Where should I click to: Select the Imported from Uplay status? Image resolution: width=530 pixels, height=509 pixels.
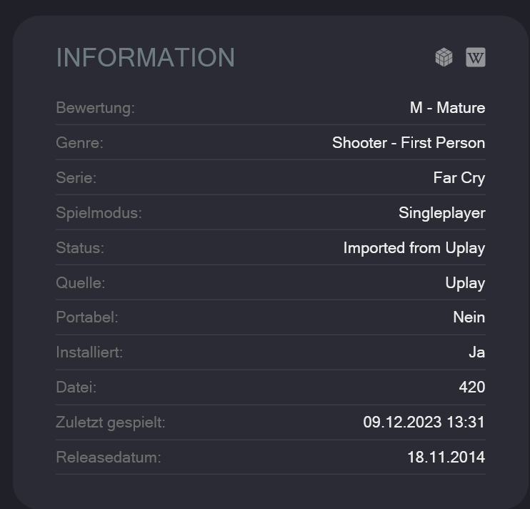point(414,248)
